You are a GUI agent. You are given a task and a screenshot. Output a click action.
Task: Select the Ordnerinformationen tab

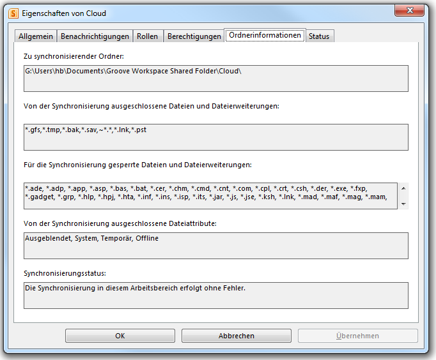(x=265, y=36)
